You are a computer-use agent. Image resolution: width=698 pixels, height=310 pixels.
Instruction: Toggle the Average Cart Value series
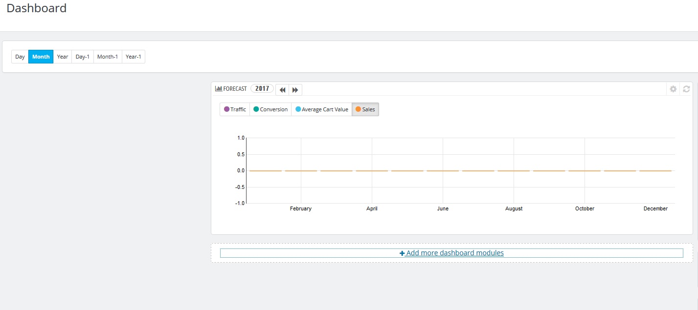pyautogui.click(x=322, y=109)
